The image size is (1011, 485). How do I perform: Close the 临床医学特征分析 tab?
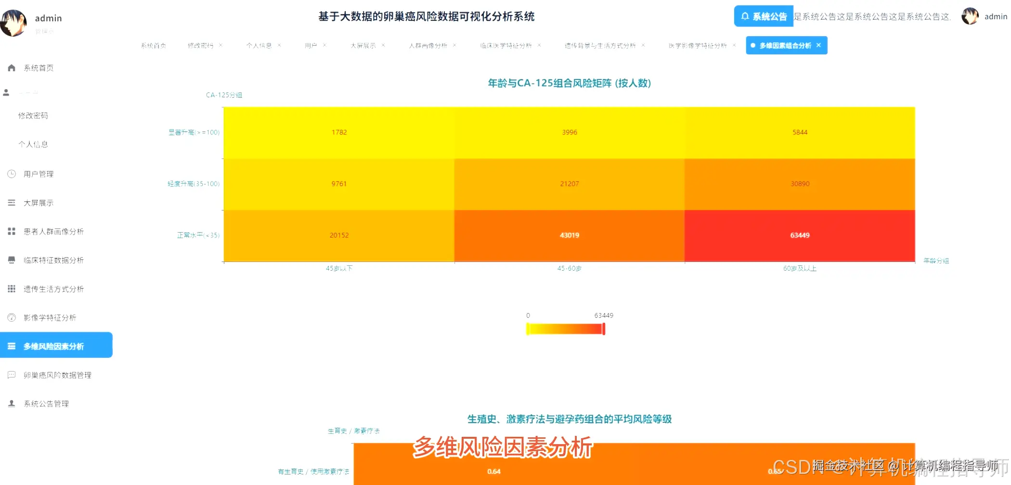pyautogui.click(x=539, y=45)
